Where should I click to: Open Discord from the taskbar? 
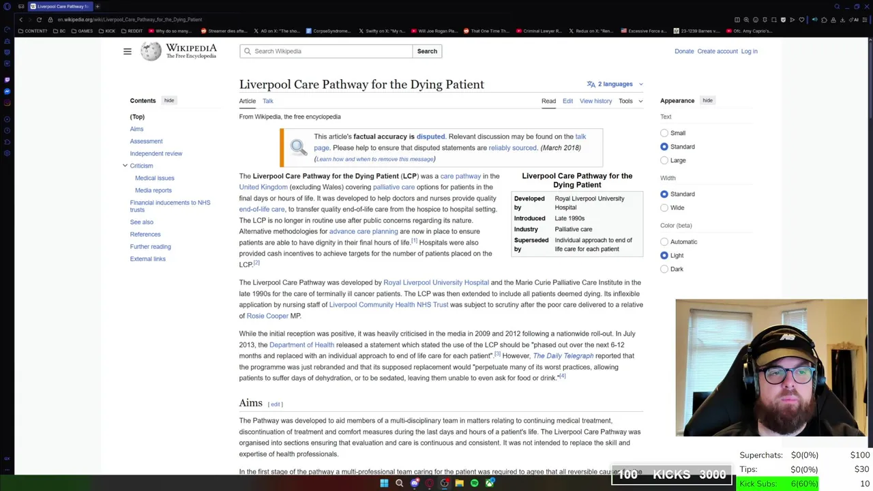coord(415,483)
